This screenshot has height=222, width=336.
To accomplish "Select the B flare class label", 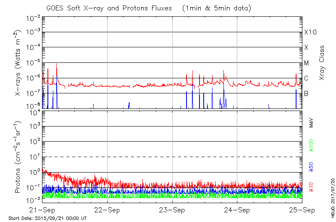I will (x=306, y=93).
